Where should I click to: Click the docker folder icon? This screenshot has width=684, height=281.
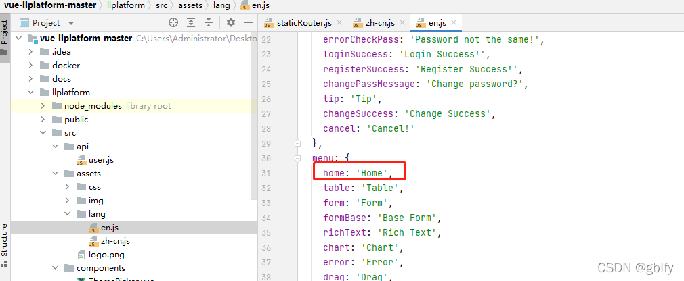point(45,66)
